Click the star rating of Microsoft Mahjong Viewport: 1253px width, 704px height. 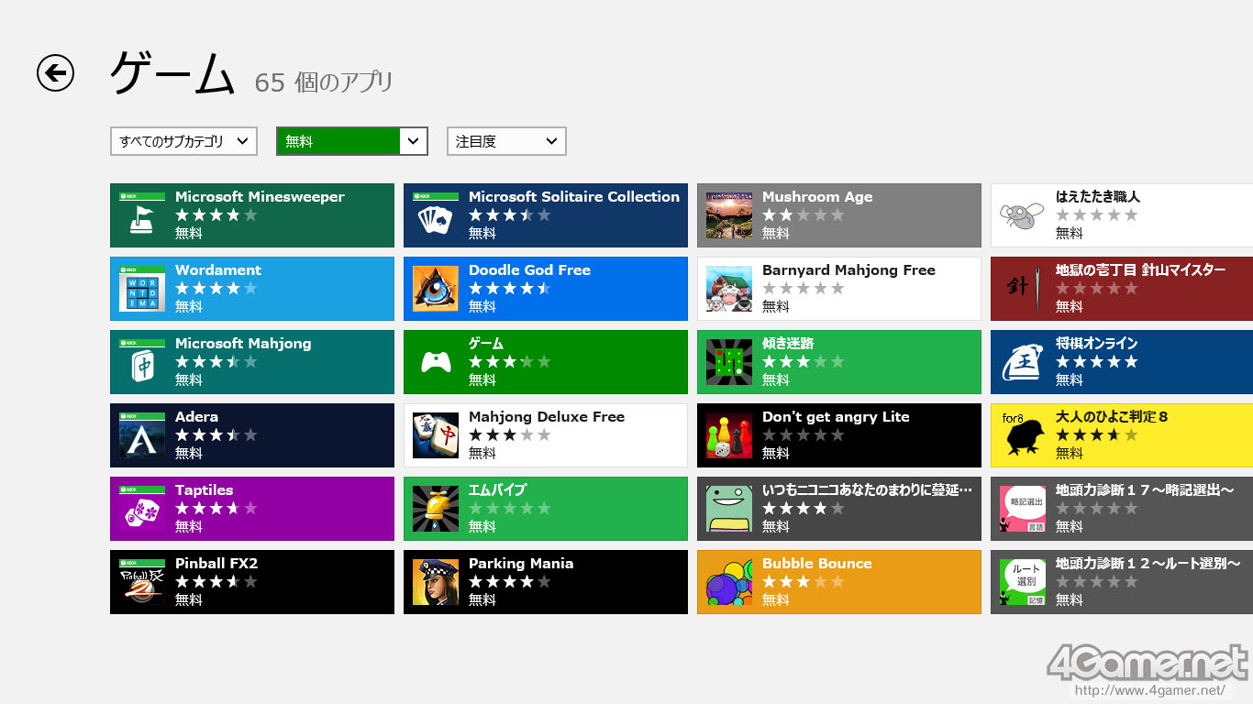click(216, 362)
